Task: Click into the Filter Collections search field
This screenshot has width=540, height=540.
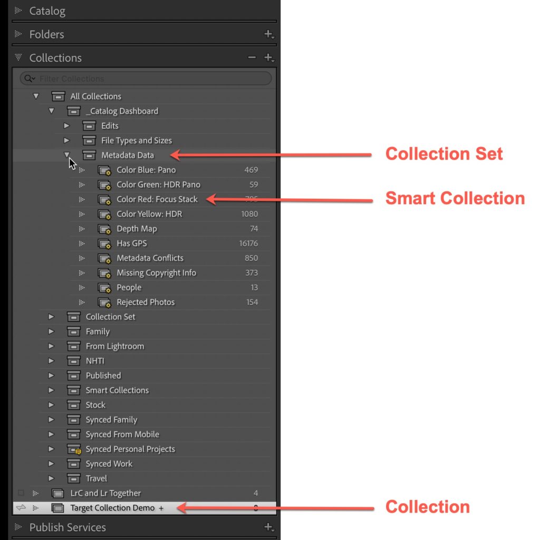Action: [146, 79]
